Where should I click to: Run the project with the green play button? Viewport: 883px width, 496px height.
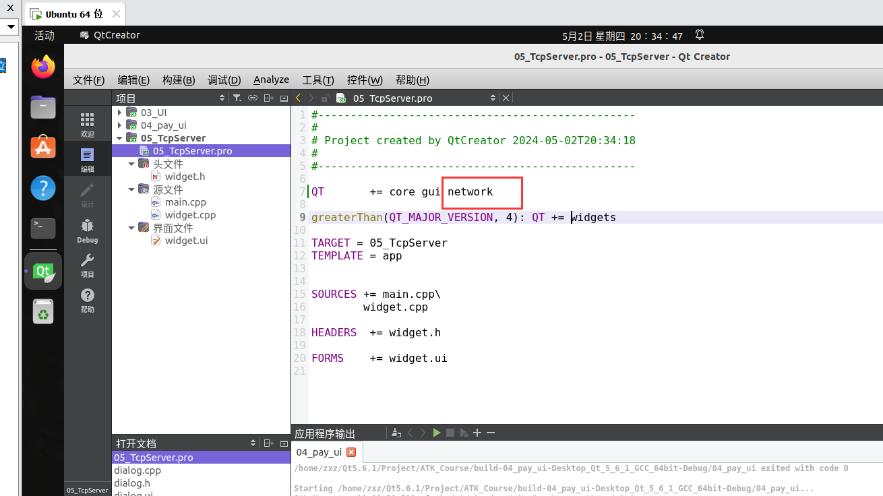coord(436,433)
